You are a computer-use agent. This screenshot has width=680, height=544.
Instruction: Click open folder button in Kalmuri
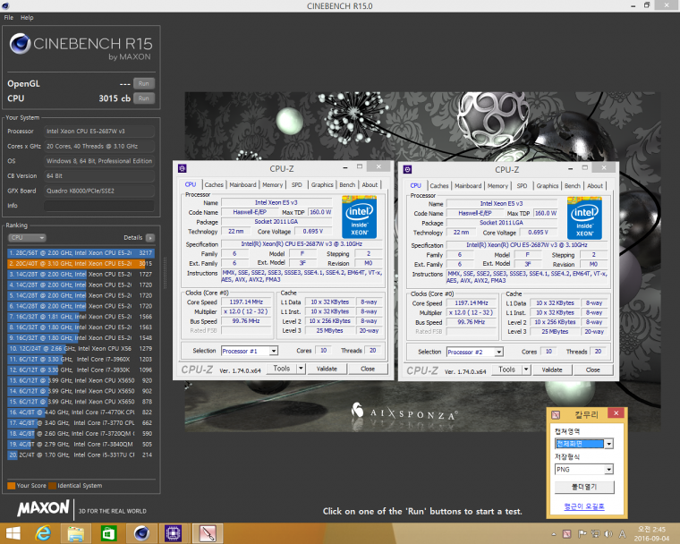[584, 487]
